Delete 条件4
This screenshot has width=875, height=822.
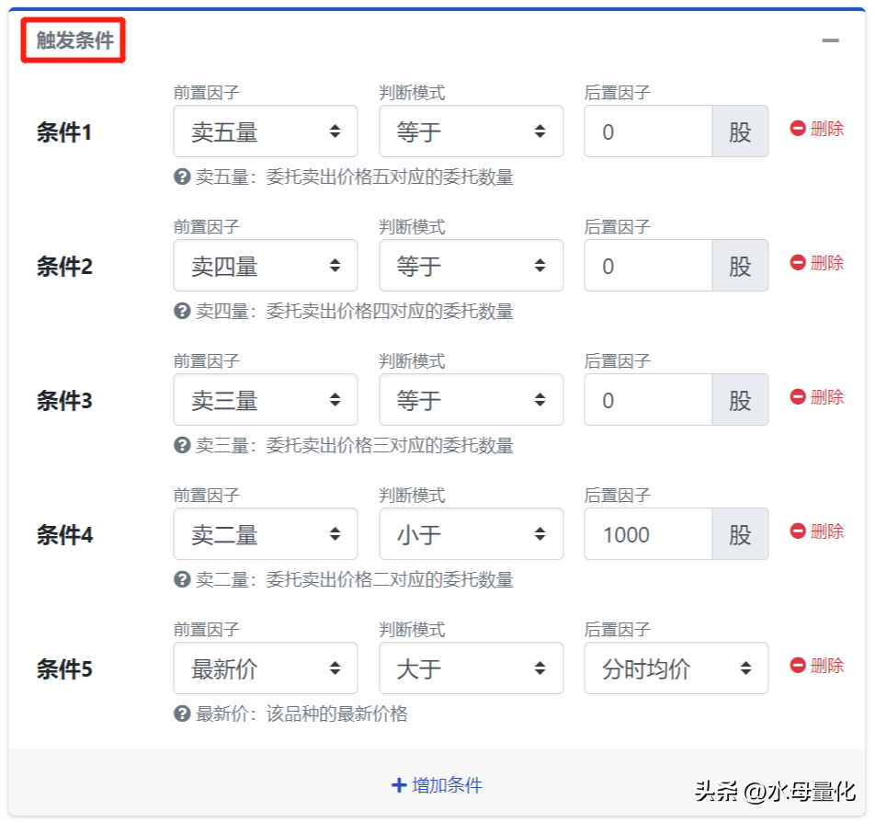point(817,531)
